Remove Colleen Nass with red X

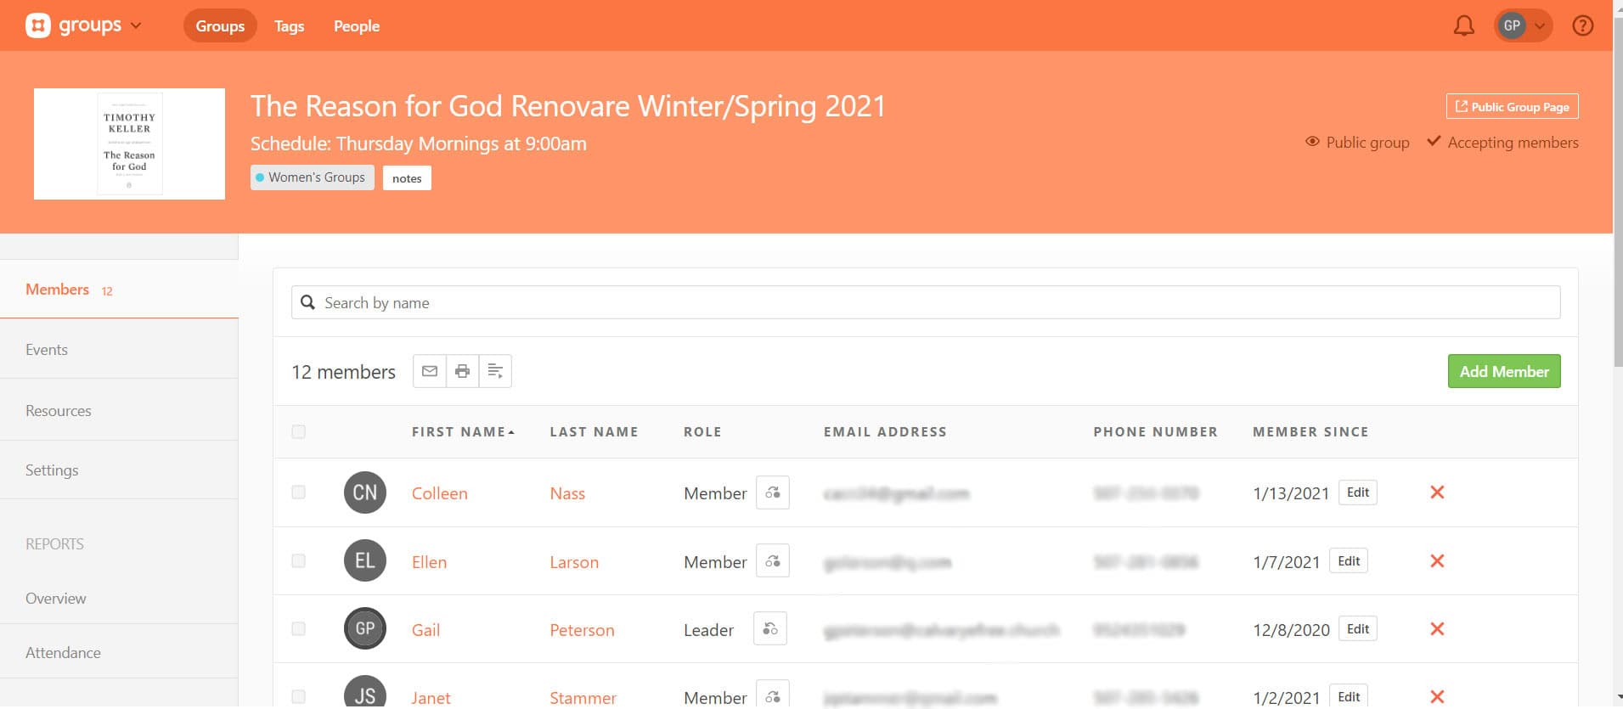pyautogui.click(x=1437, y=492)
